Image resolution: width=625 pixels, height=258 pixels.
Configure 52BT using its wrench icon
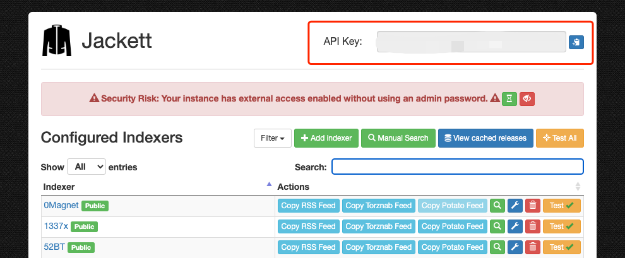pos(515,247)
